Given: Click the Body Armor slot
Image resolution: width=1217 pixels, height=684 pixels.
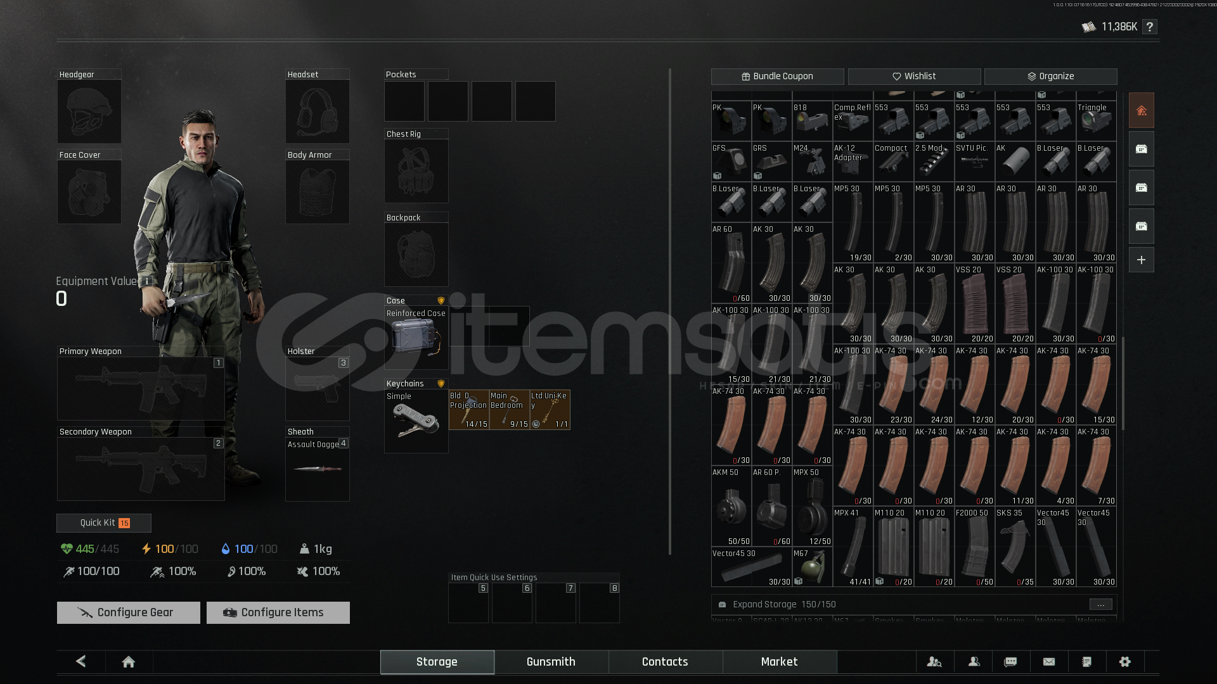Looking at the screenshot, I should click(x=318, y=192).
